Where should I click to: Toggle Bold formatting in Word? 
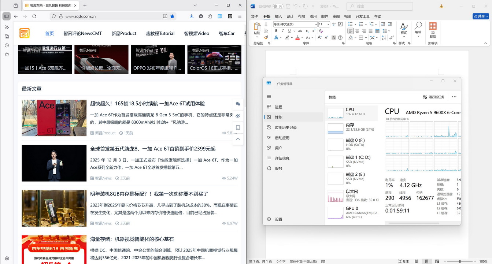coord(277,31)
